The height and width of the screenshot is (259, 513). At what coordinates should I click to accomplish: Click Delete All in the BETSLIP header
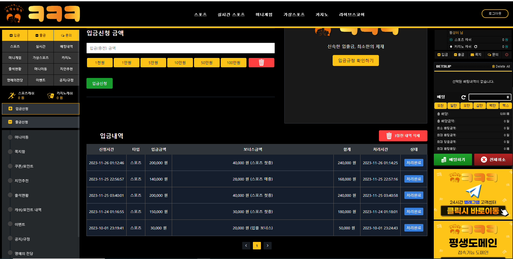click(x=501, y=66)
